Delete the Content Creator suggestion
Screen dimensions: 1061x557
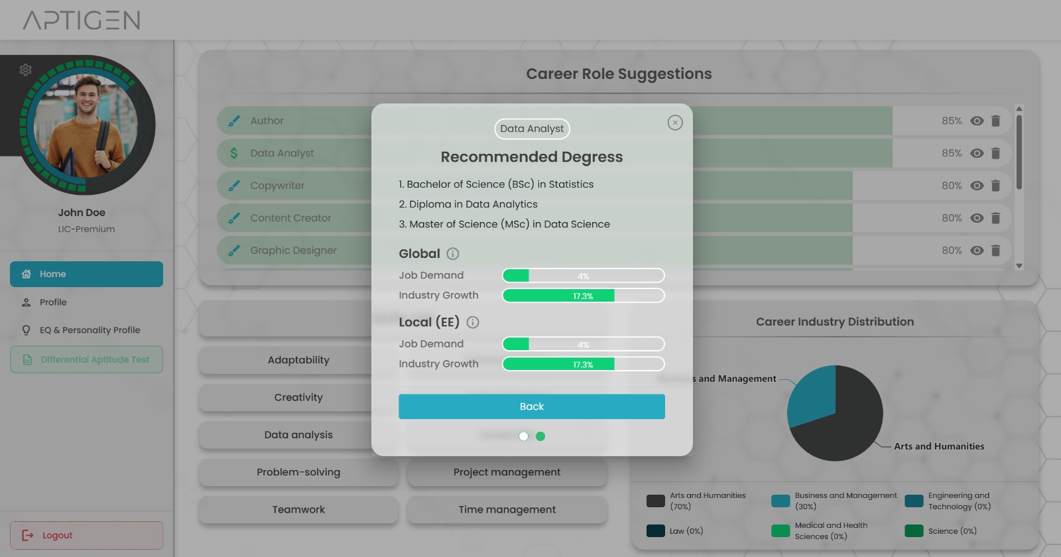click(x=995, y=218)
